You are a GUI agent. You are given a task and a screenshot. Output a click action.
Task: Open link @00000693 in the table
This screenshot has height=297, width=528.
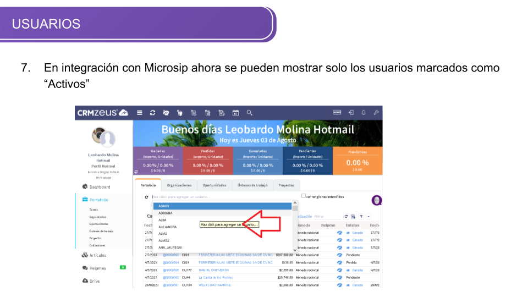tap(170, 255)
